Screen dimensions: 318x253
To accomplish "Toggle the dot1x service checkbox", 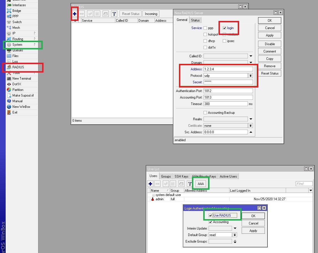I will coord(205,48).
